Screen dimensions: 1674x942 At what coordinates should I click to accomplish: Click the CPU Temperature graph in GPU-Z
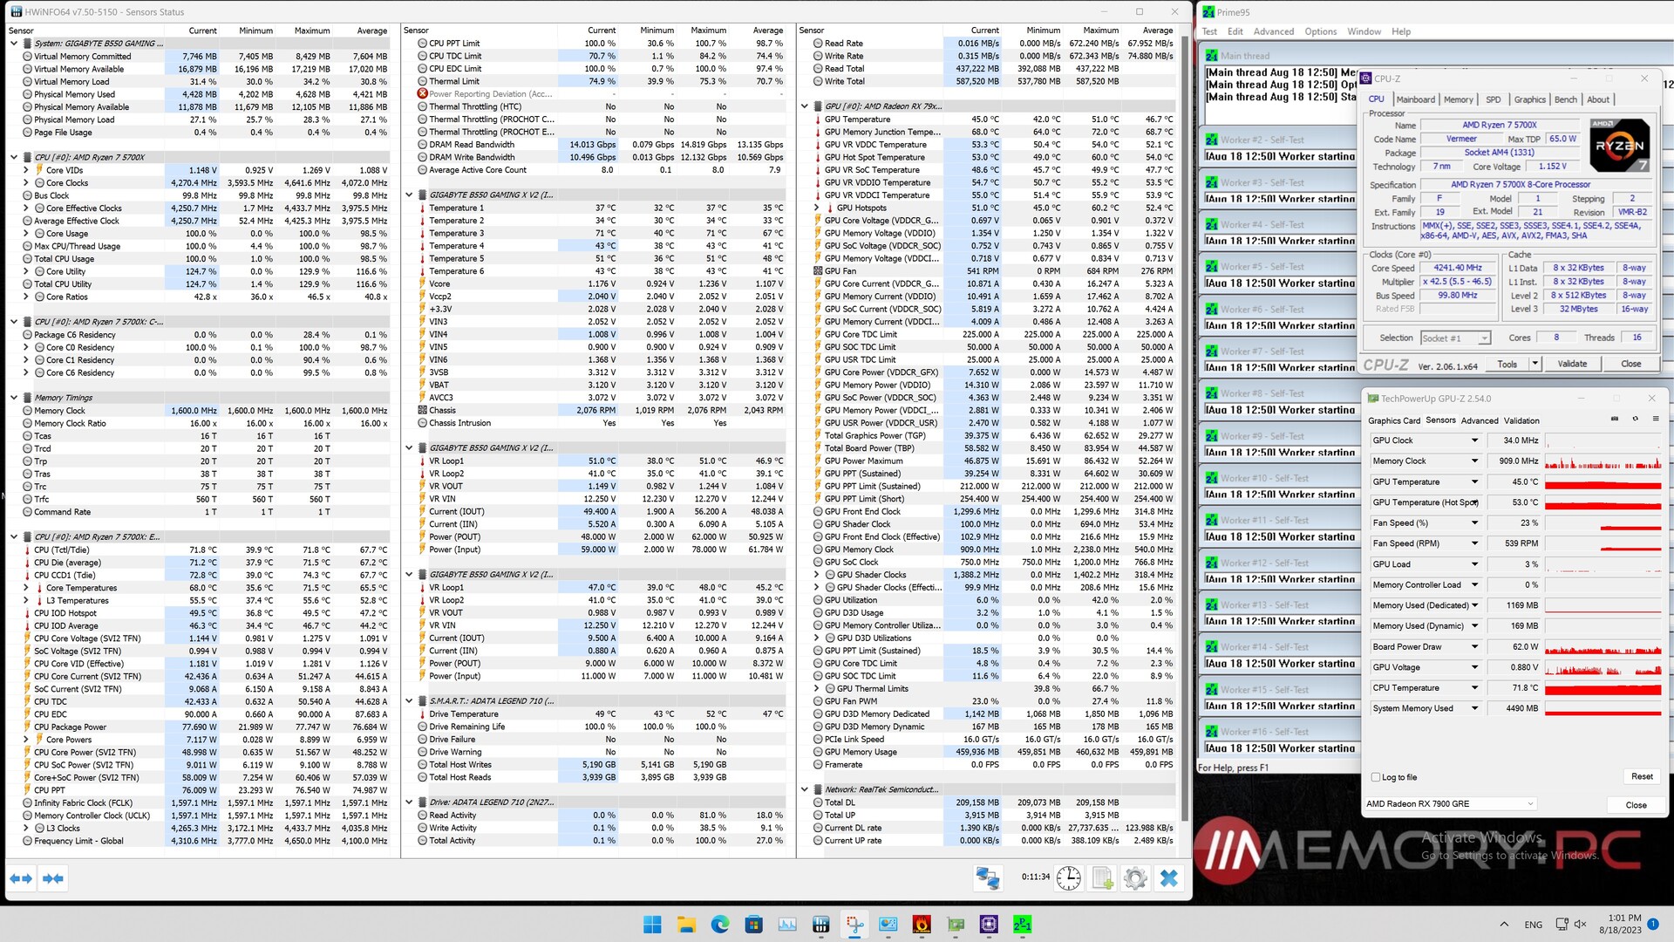coord(1603,688)
